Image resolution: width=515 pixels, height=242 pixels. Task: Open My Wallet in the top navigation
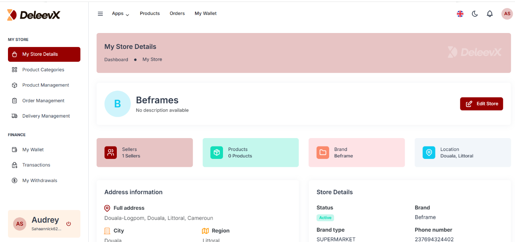tap(206, 13)
